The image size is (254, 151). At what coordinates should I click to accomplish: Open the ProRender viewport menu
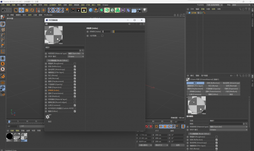pyautogui.click(x=48, y=15)
